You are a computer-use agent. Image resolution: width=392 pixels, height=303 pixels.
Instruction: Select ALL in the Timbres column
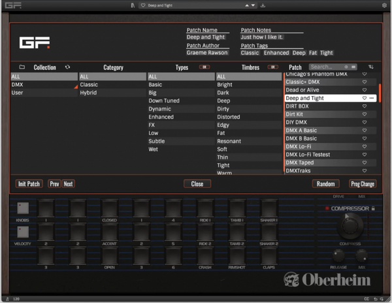[249, 76]
